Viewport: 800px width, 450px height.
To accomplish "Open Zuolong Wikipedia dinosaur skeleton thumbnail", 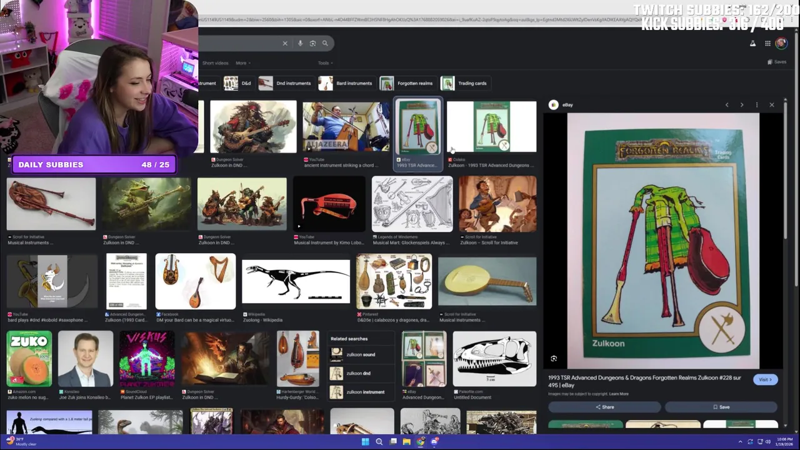I will tap(296, 281).
